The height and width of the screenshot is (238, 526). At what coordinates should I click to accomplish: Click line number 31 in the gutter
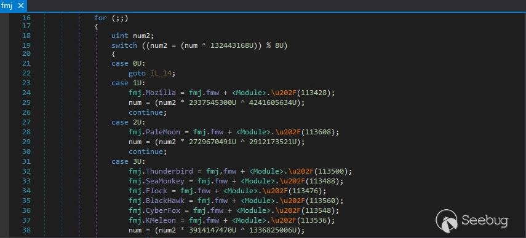point(26,161)
